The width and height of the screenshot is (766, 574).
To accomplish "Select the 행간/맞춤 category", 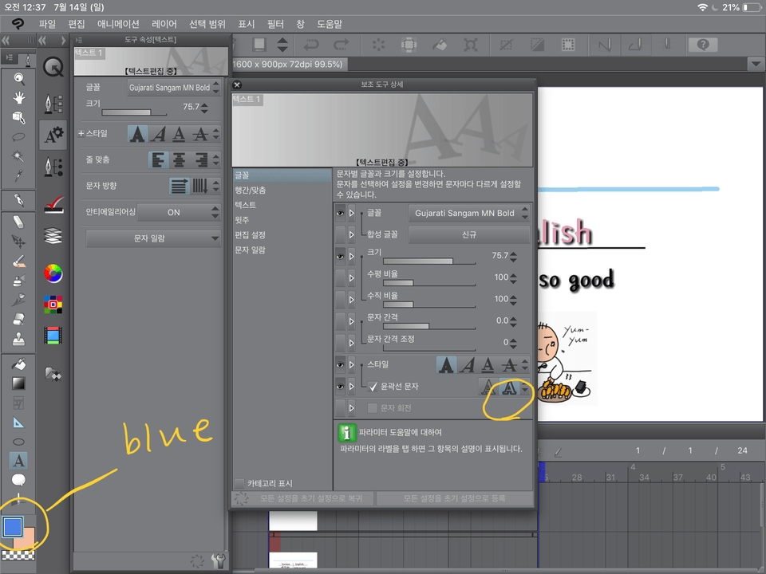I will click(x=251, y=191).
